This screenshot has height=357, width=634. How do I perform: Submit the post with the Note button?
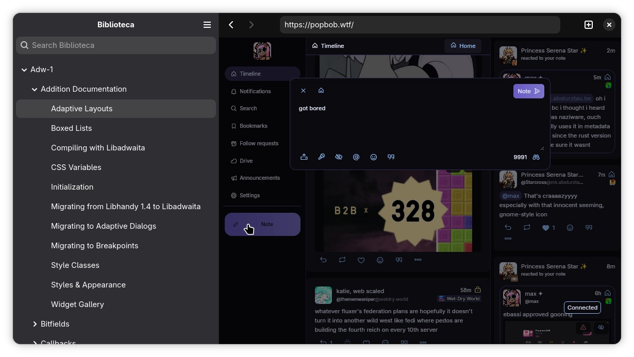pyautogui.click(x=528, y=91)
